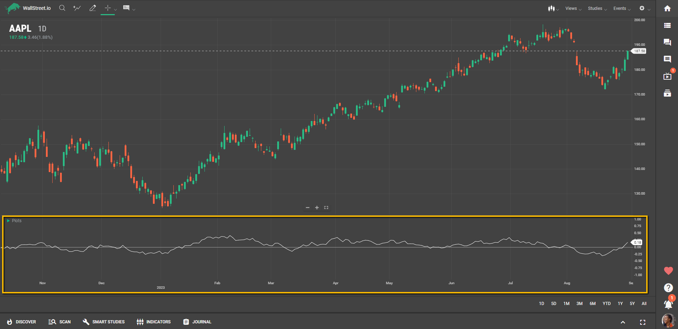Image resolution: width=678 pixels, height=329 pixels.
Task: Switch to the Journal tab
Action: [x=197, y=322]
